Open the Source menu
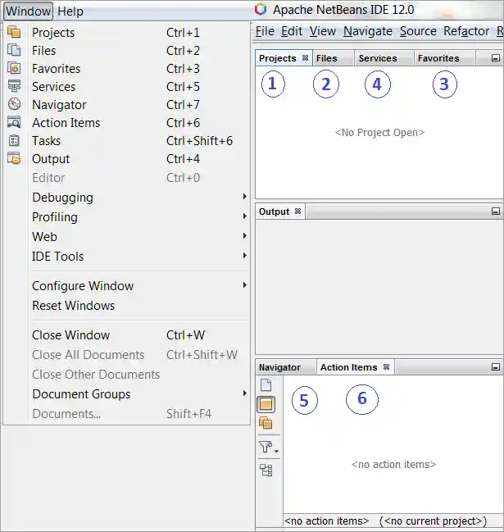This screenshot has width=504, height=532. [x=418, y=31]
